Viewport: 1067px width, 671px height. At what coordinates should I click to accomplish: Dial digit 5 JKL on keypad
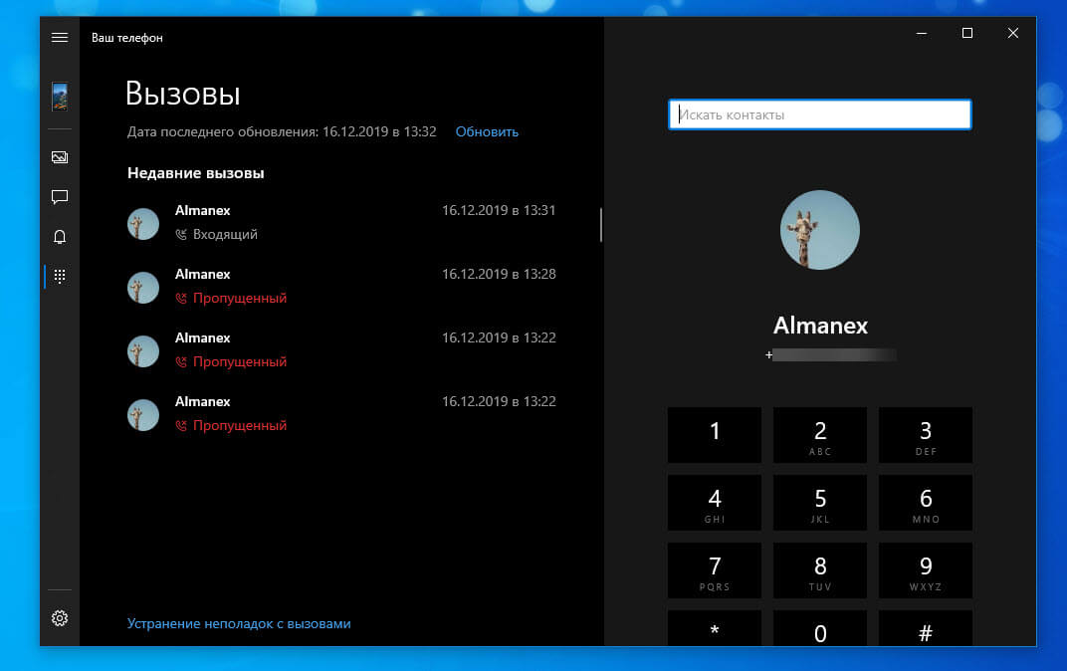click(820, 503)
